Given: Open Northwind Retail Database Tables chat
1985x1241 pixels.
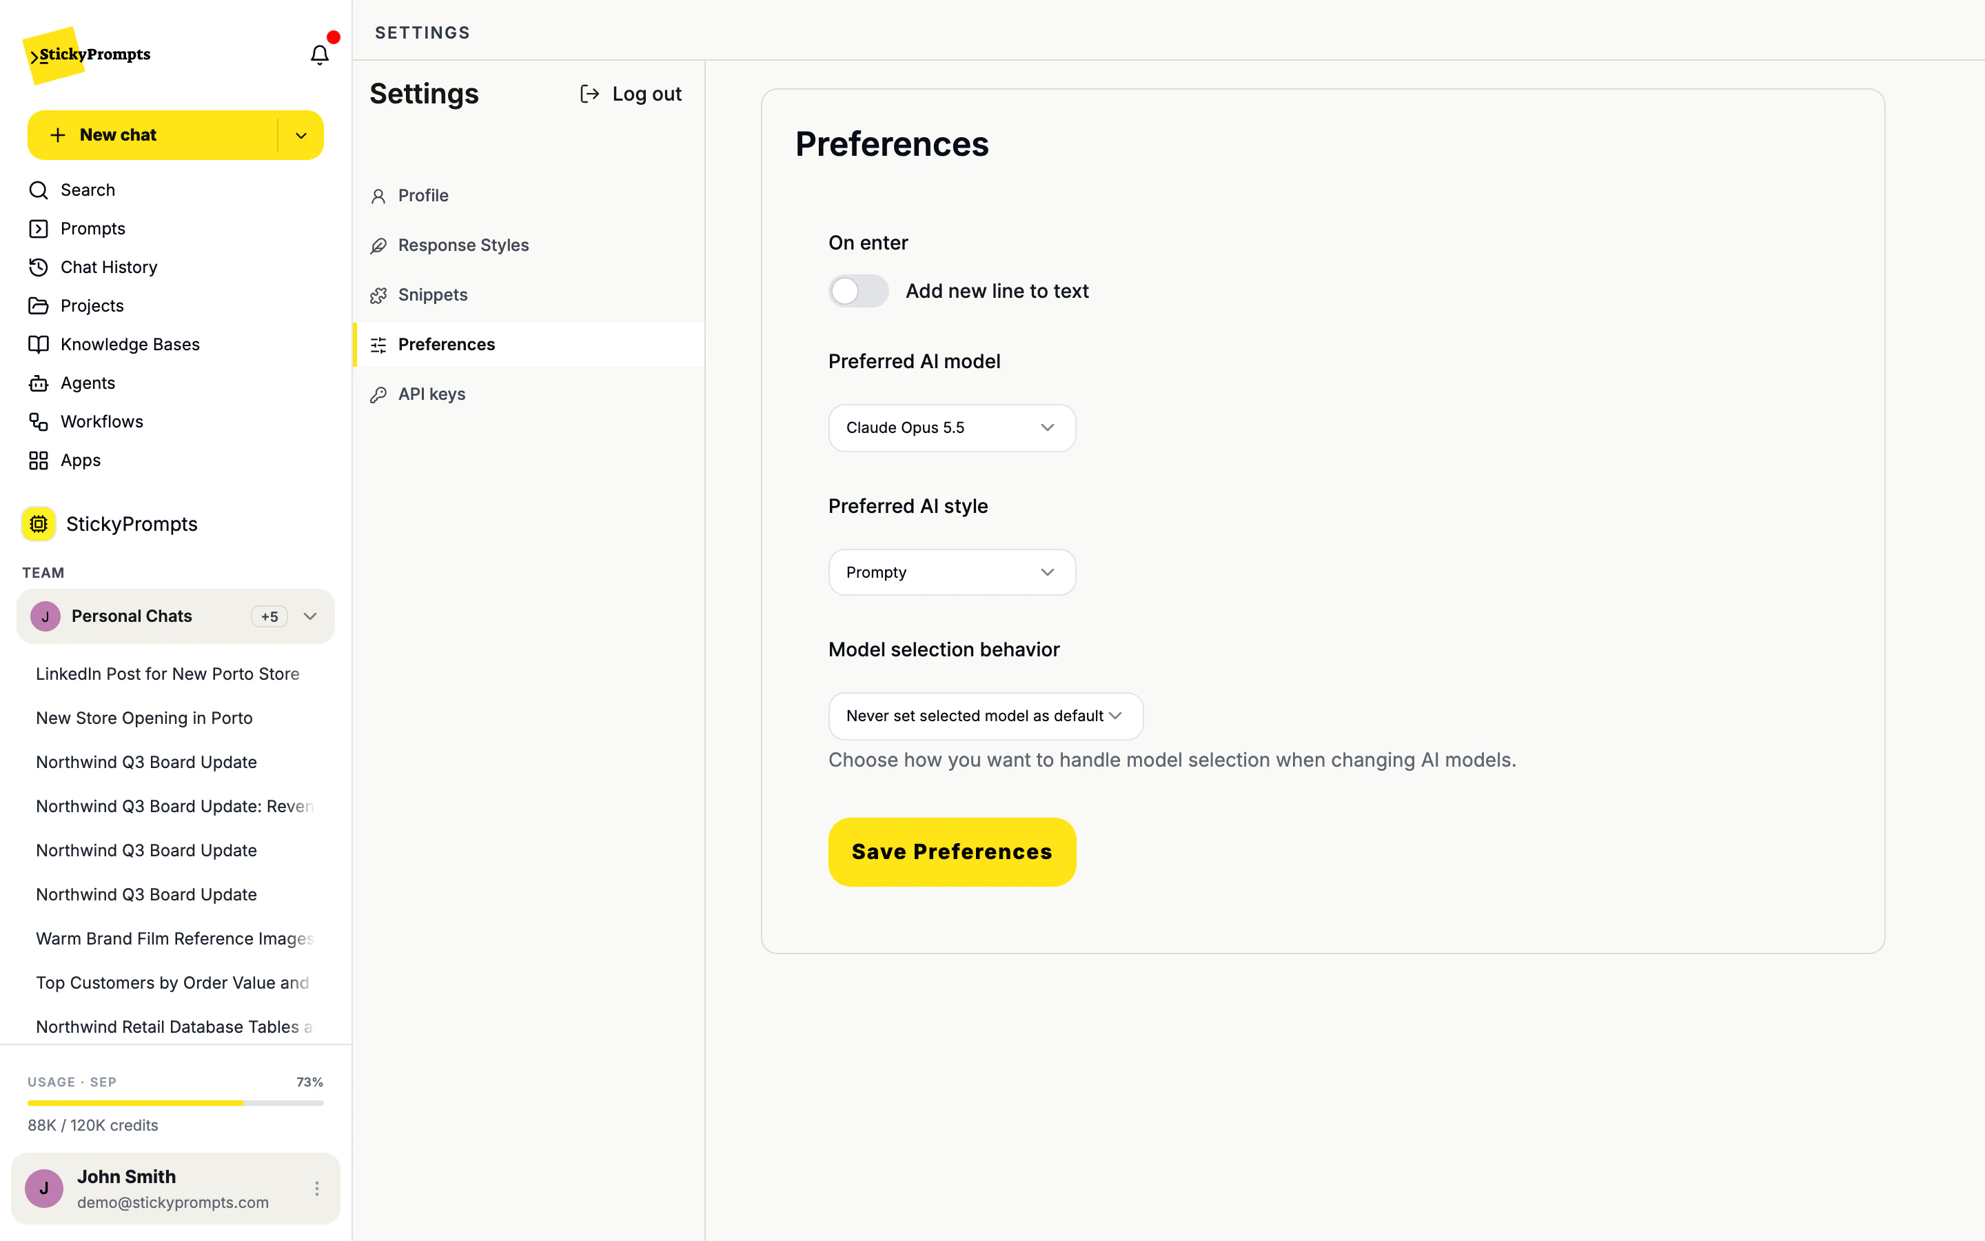Looking at the screenshot, I should [176, 1027].
